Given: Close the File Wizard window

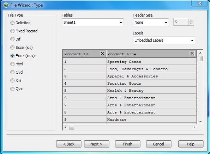Looking at the screenshot, I should (200, 3).
